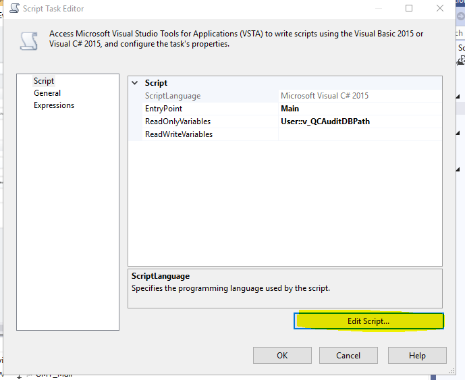The image size is (465, 380).
Task: Confirm the dialog with OK
Action: point(282,356)
